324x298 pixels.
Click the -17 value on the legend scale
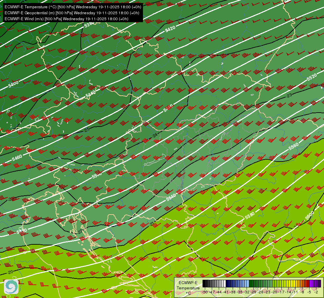281,292
